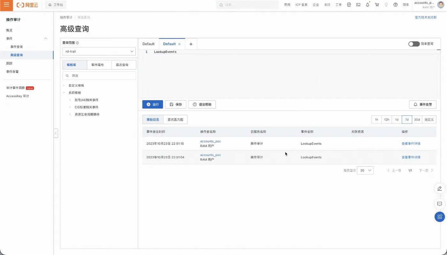This screenshot has width=447, height=255.
Task: Open the 费用 menu
Action: tap(287, 5)
